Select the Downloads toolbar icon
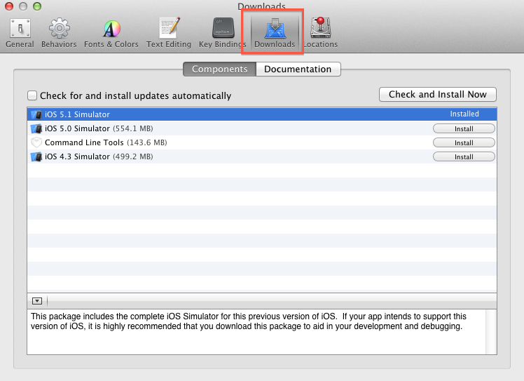 [x=275, y=34]
